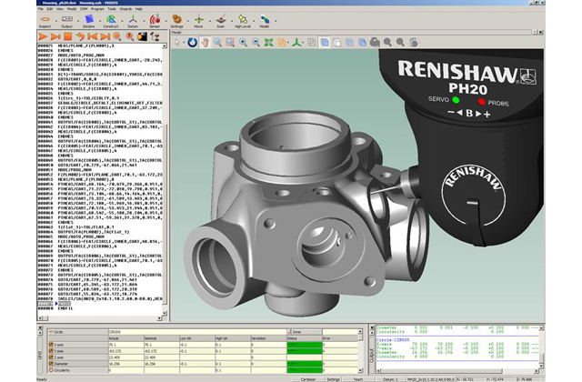Screen dimensions: 582x382
Task: Click the orange view cube icon
Action: [x=281, y=43]
